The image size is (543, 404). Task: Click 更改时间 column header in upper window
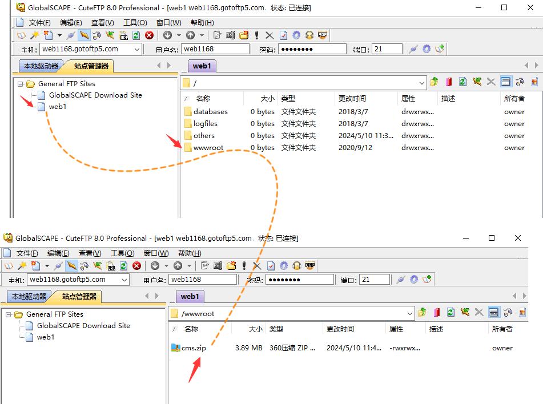tap(352, 99)
